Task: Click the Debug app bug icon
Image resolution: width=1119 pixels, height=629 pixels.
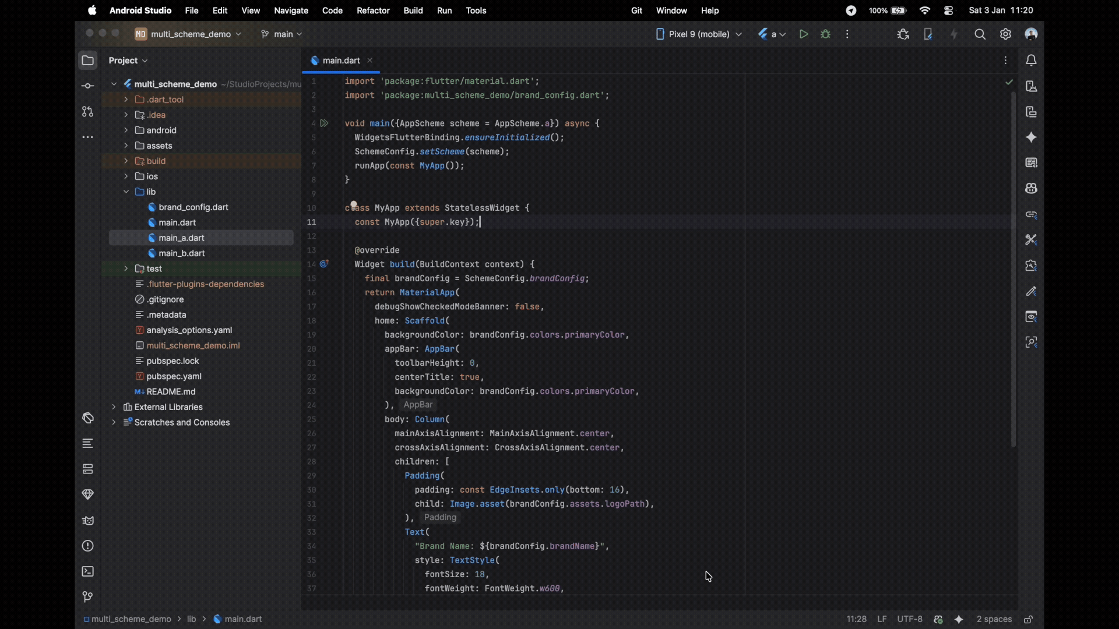Action: (825, 34)
